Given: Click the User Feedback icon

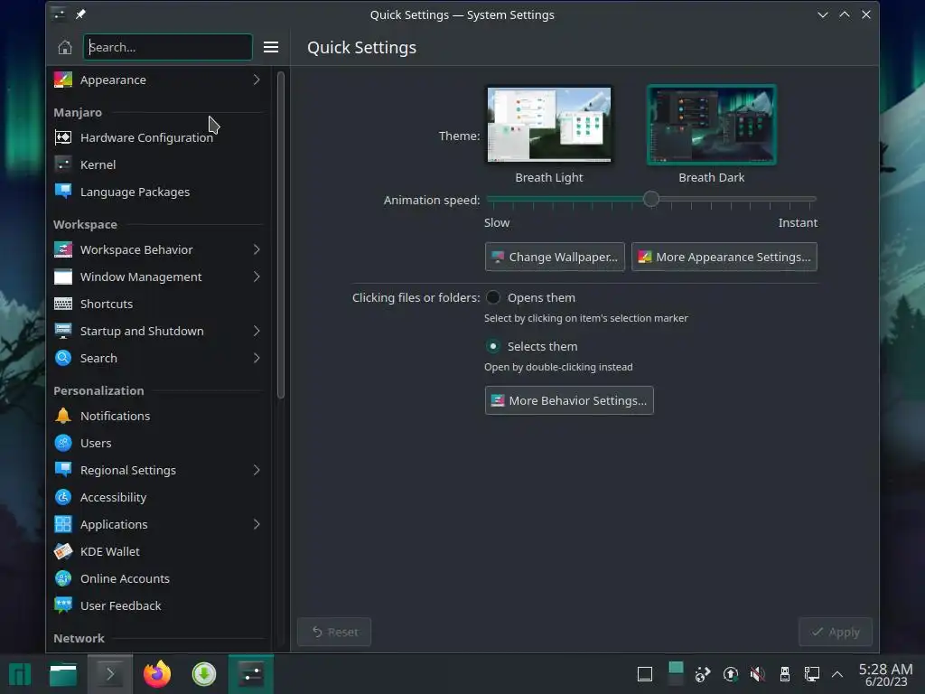Looking at the screenshot, I should click(63, 606).
